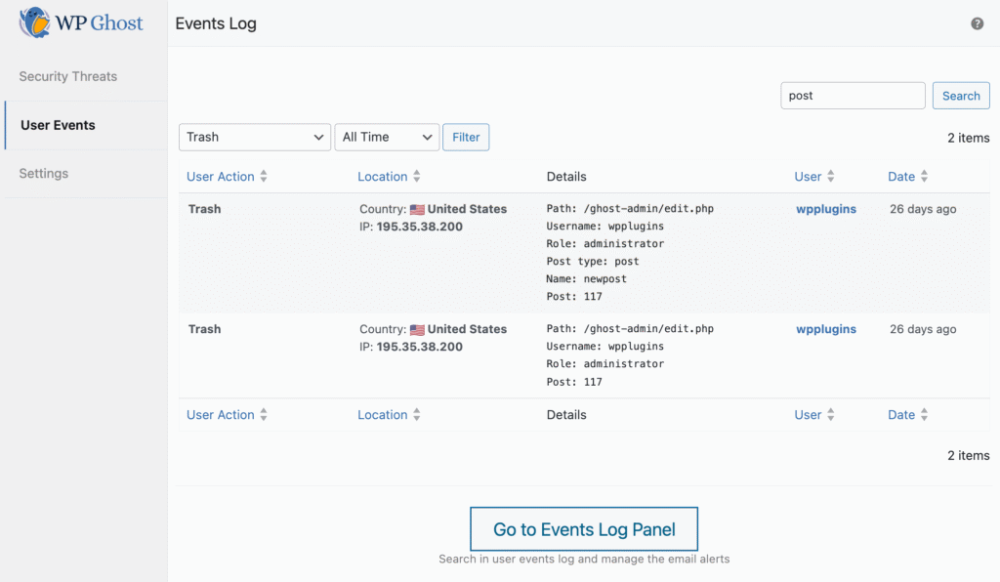Viewport: 1000px width, 582px height.
Task: Sort by top Date column header
Action: (901, 177)
